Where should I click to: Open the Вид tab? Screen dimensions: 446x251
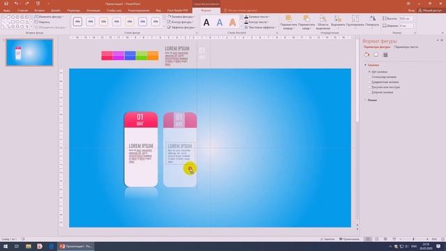point(158,10)
